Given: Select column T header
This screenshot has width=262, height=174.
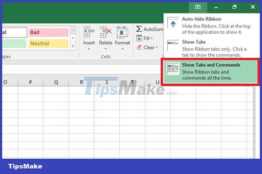Looking at the screenshot, I should [132, 82].
